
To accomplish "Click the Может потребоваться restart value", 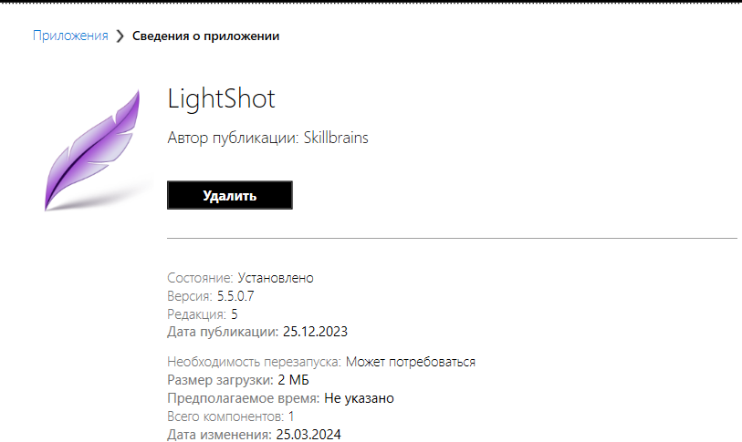I will pyautogui.click(x=411, y=362).
